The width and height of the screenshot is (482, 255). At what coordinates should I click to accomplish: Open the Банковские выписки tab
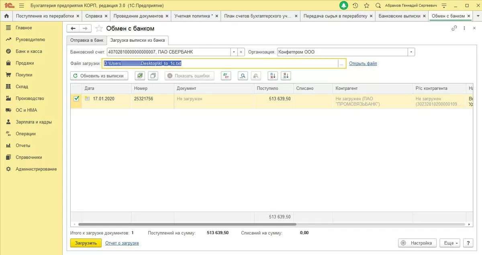399,16
